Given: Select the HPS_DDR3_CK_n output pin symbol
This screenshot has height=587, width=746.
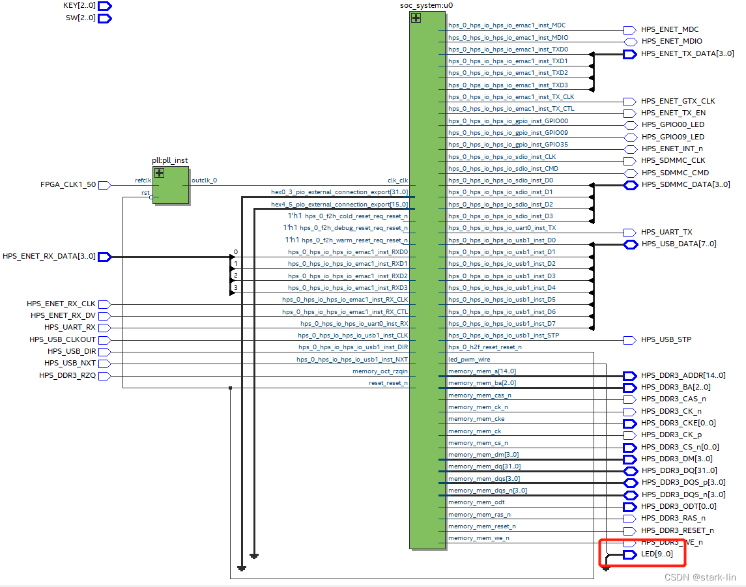Looking at the screenshot, I should tap(630, 412).
